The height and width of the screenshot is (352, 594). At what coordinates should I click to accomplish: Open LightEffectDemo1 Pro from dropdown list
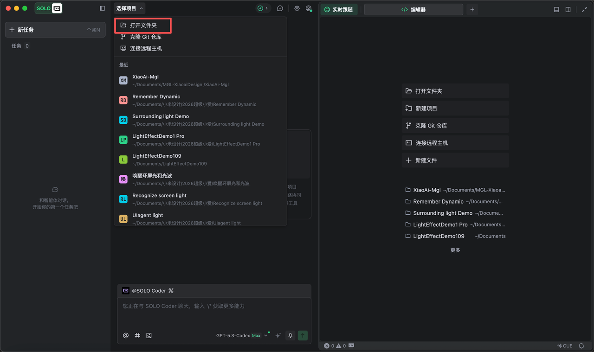200,140
